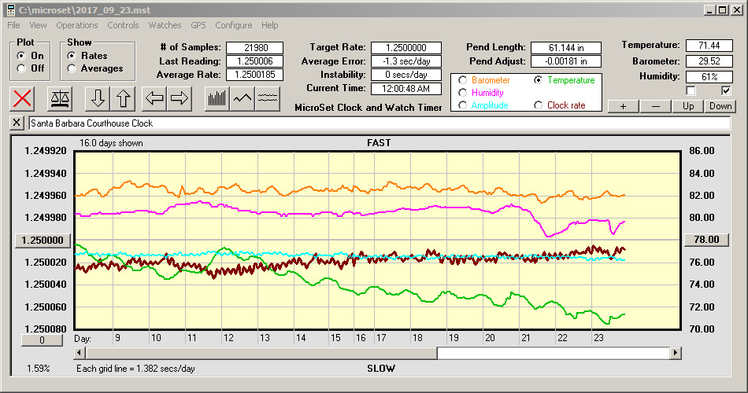Click the red X clear data icon
The image size is (748, 393).
point(22,98)
